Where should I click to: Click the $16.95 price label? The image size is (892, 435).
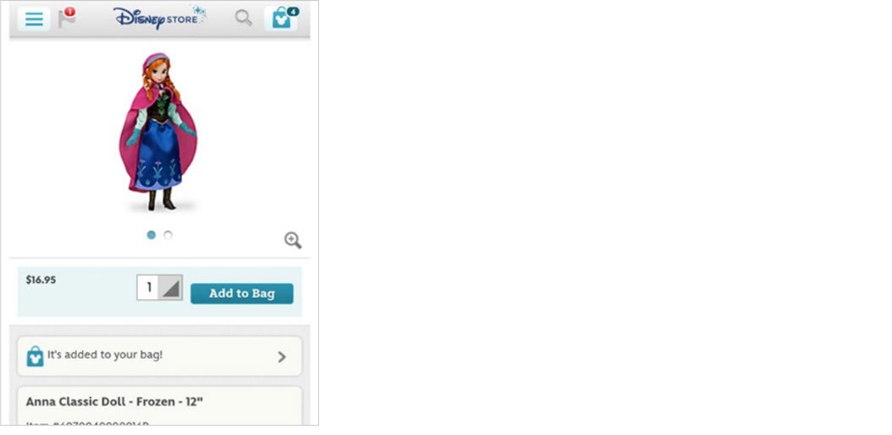[41, 280]
